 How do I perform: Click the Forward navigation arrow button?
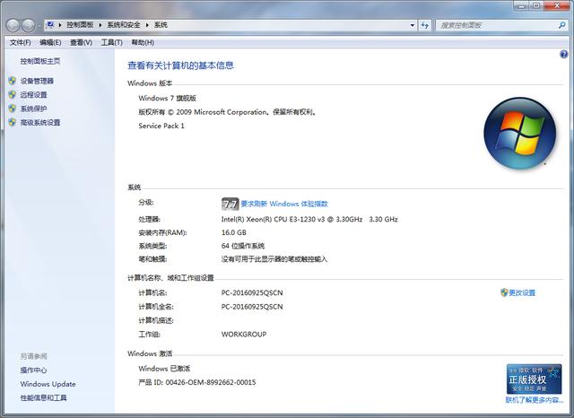pos(30,25)
